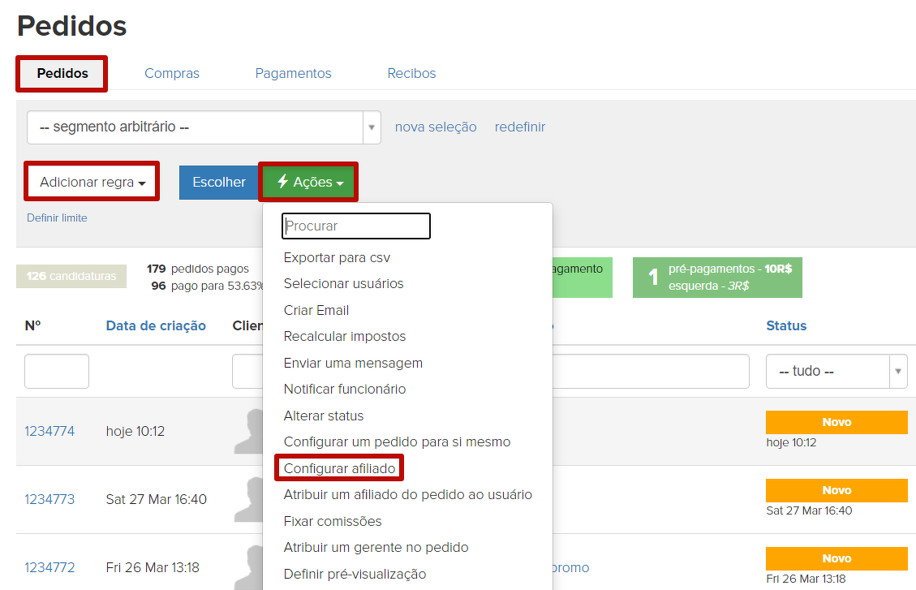Open the Ações actions dropdown
916x590 pixels.
point(309,183)
